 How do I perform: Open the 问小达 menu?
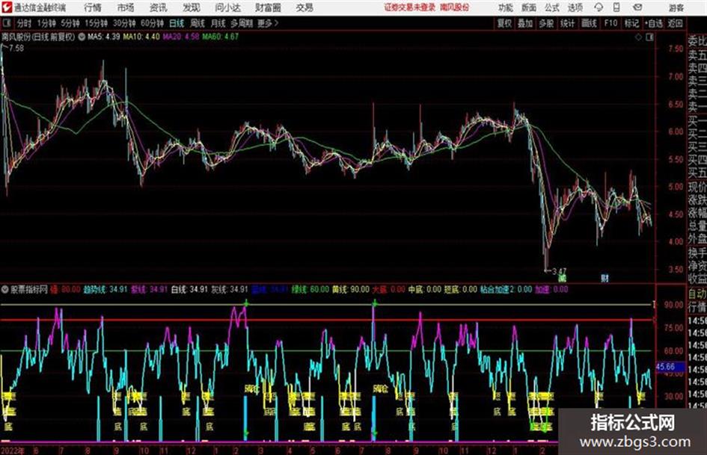click(x=227, y=7)
